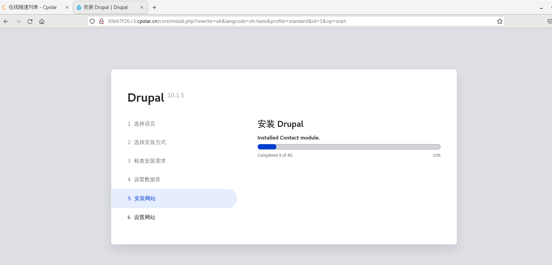Click step 3 检查安装需求
The image size is (552, 265).
click(146, 161)
